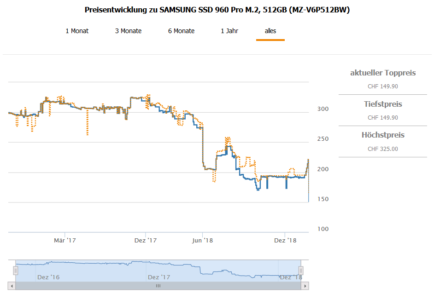Click the Höchstpreis heading

click(x=383, y=135)
